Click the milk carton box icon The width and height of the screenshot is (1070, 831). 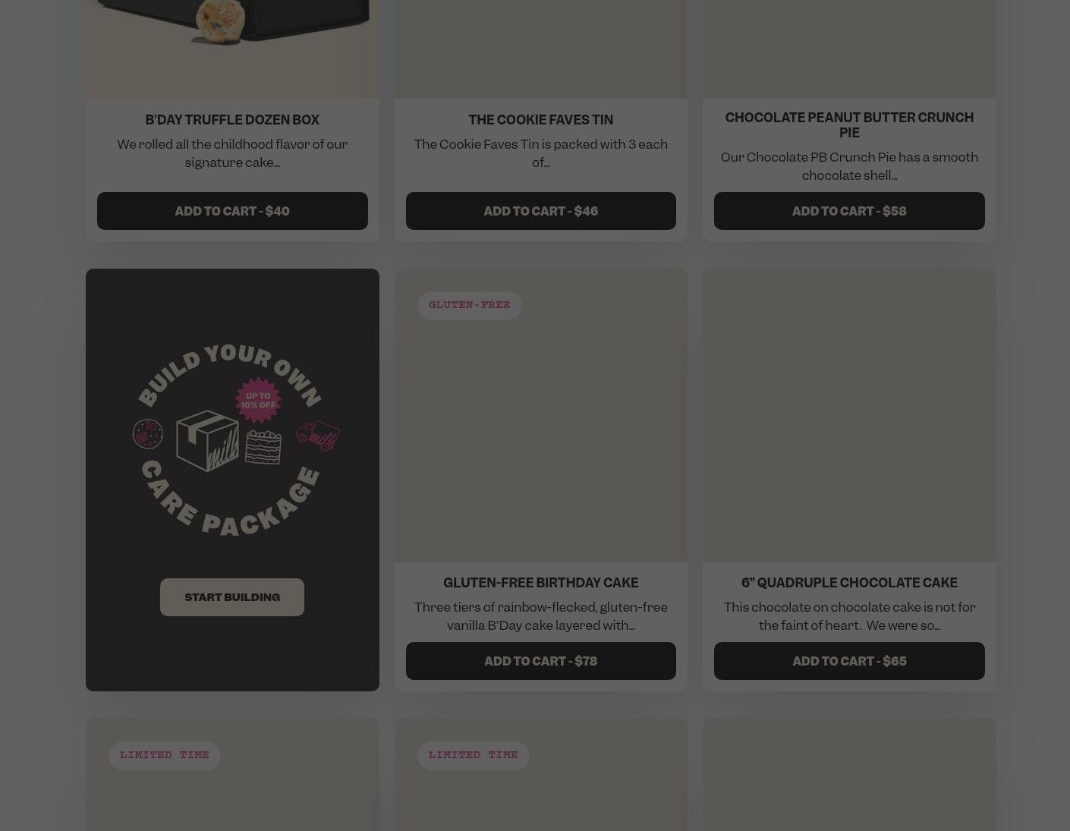207,441
